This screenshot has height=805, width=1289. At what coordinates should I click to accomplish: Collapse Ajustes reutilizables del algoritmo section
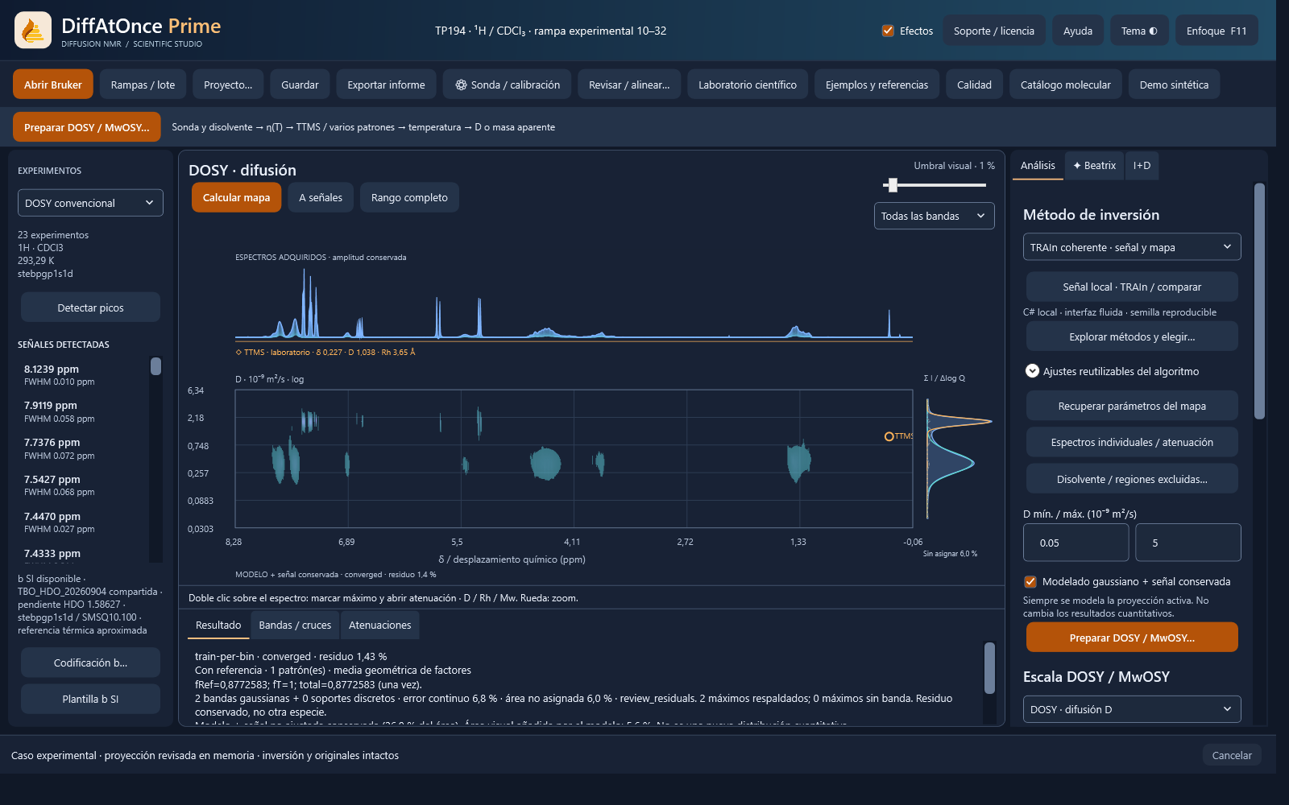[1032, 371]
